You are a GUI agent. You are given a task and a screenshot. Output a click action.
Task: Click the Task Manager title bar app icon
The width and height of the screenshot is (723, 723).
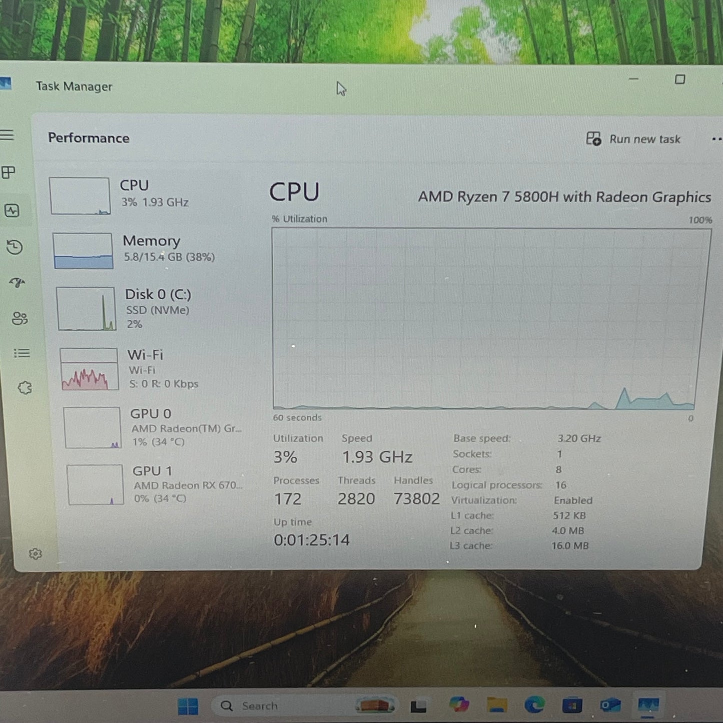(5, 83)
